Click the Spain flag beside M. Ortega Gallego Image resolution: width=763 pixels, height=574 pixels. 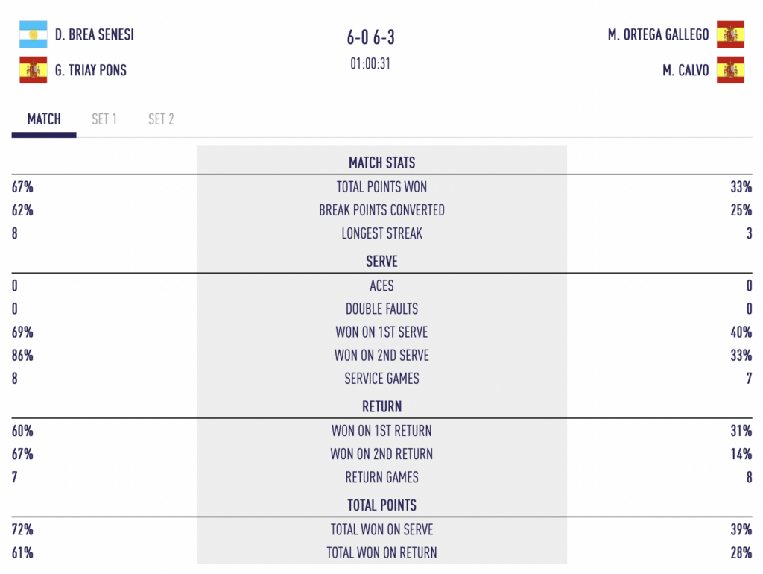click(x=730, y=34)
